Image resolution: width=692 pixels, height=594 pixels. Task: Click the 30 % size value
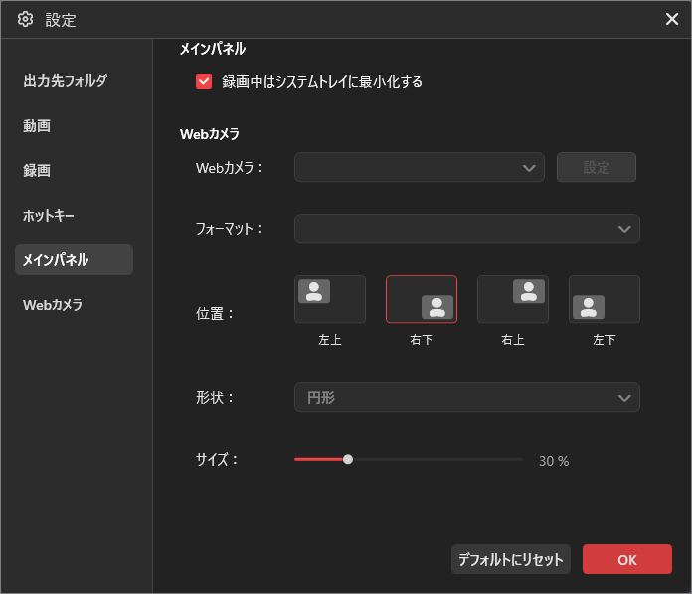point(554,461)
